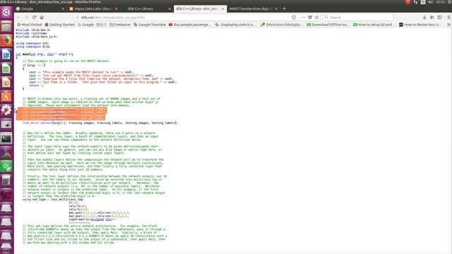Open LibreOffice Impress in launcher
This screenshot has width=452, height=254.
6,83
